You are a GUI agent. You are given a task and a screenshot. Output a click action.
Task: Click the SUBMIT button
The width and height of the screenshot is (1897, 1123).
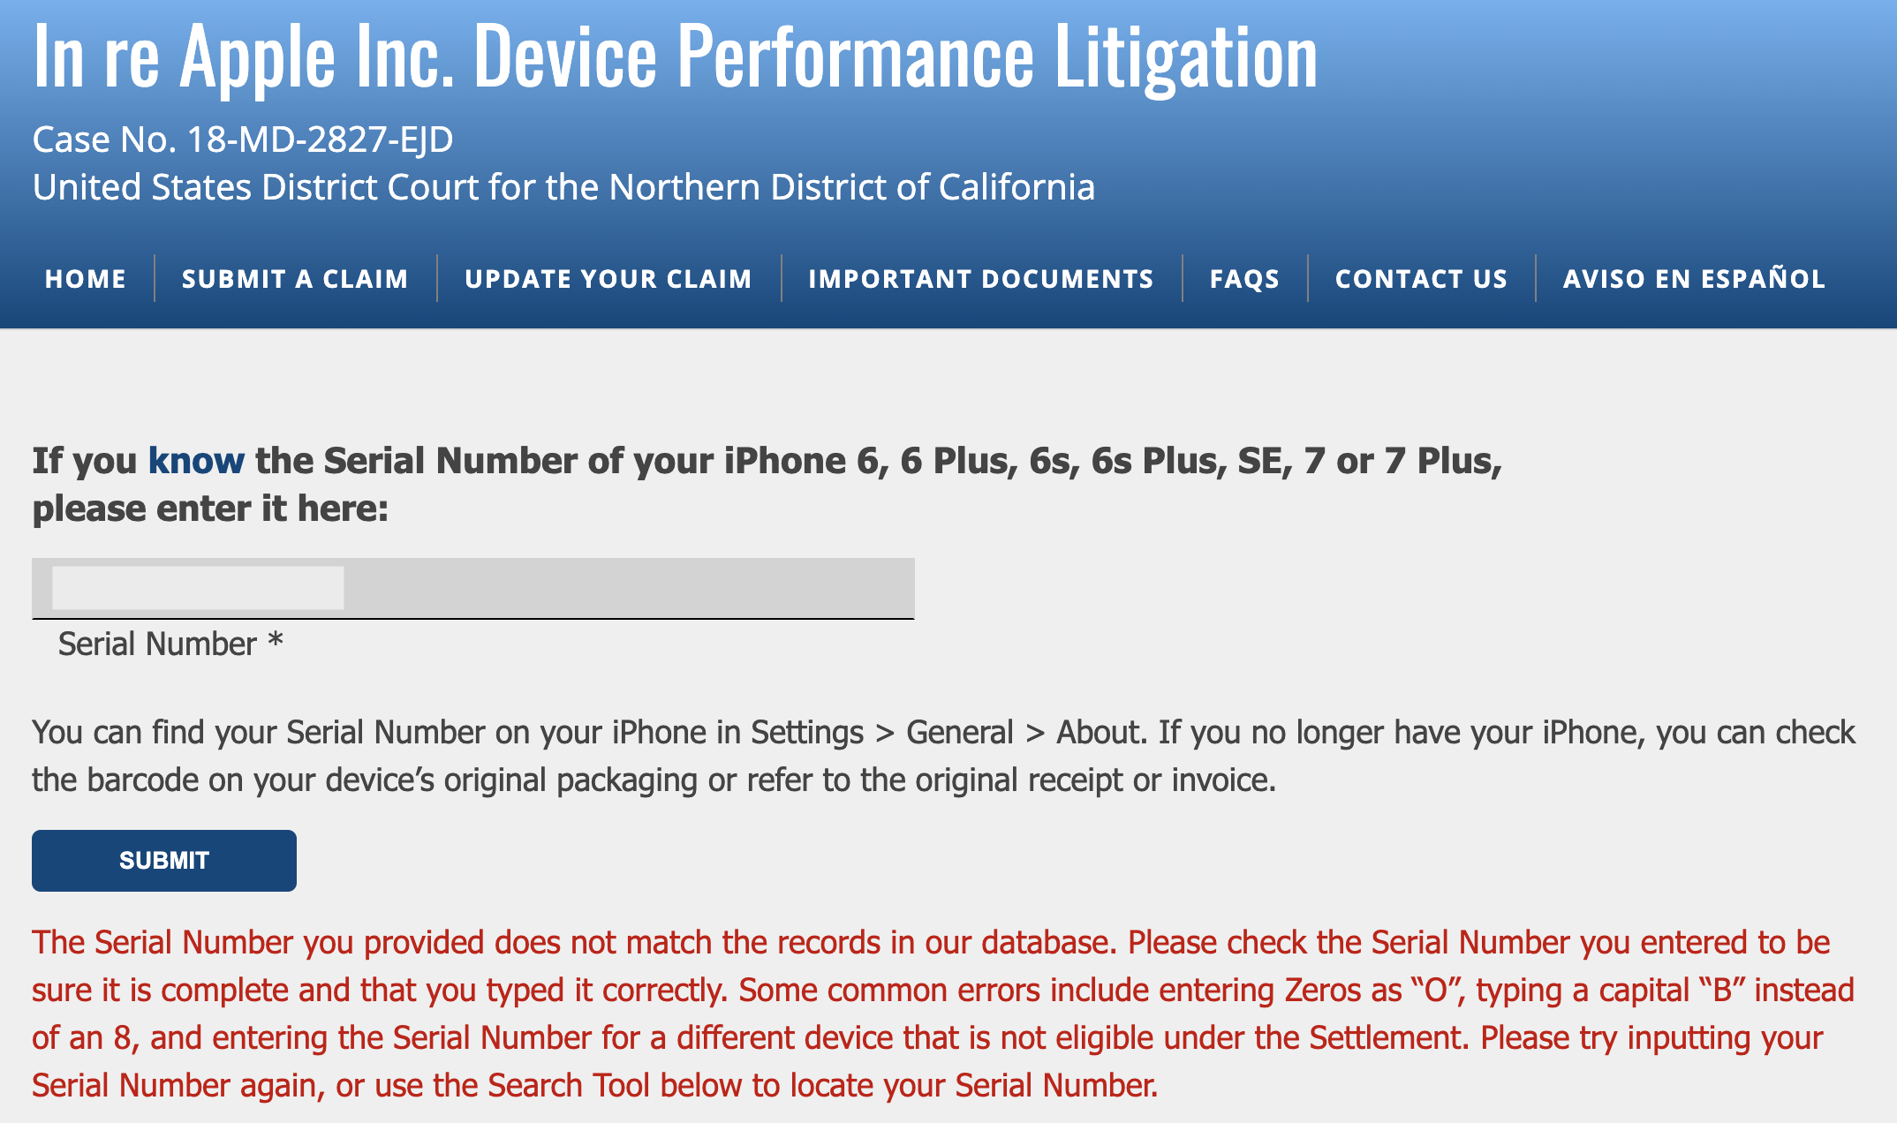(x=164, y=861)
